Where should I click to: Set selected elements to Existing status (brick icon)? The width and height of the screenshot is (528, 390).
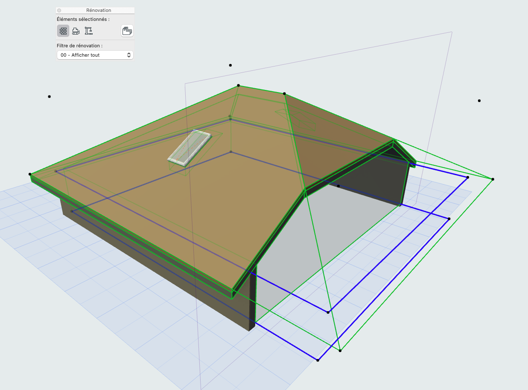pos(63,31)
